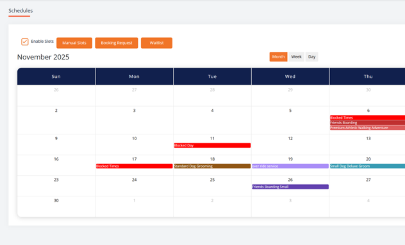Select date 27 in the calendar
Image resolution: width=405 pixels, height=245 pixels.
(x=368, y=180)
